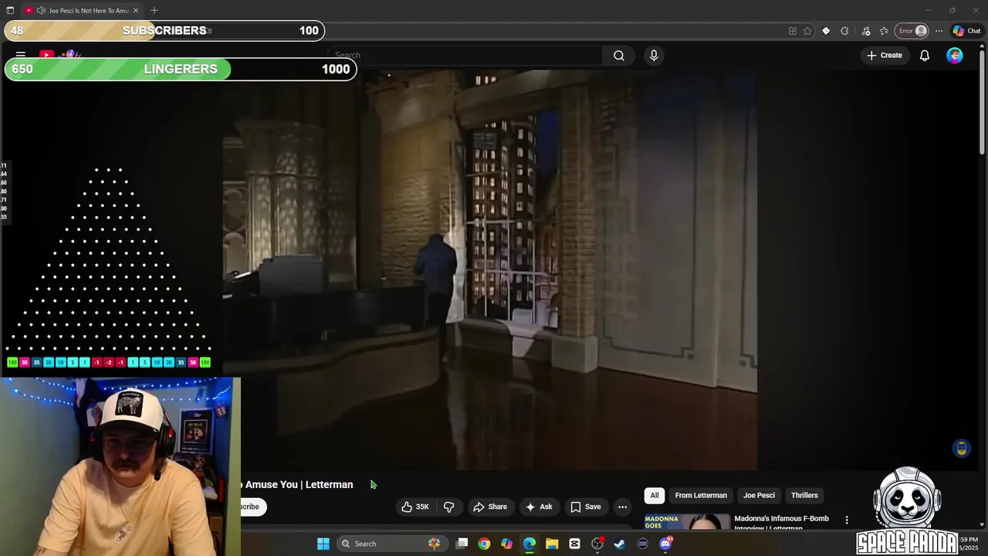
Task: Open the tab actions menu icon
Action: pos(10,11)
